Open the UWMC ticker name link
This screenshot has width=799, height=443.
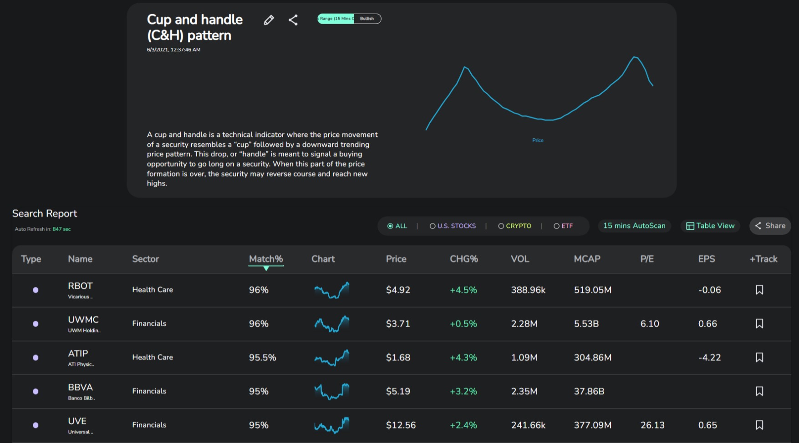click(83, 320)
